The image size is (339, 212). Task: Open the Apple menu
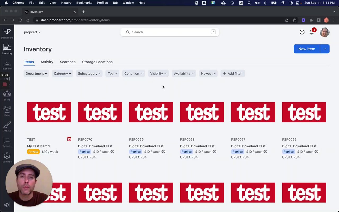click(6, 3)
